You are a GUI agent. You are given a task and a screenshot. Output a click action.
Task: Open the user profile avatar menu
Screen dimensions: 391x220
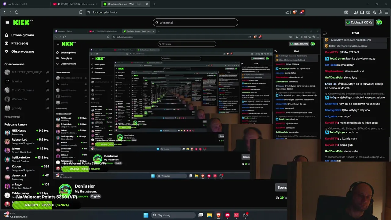pyautogui.click(x=379, y=22)
